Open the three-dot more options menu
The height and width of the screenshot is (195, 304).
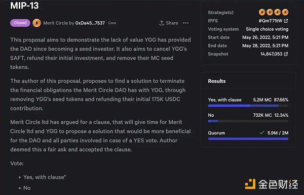point(186,23)
